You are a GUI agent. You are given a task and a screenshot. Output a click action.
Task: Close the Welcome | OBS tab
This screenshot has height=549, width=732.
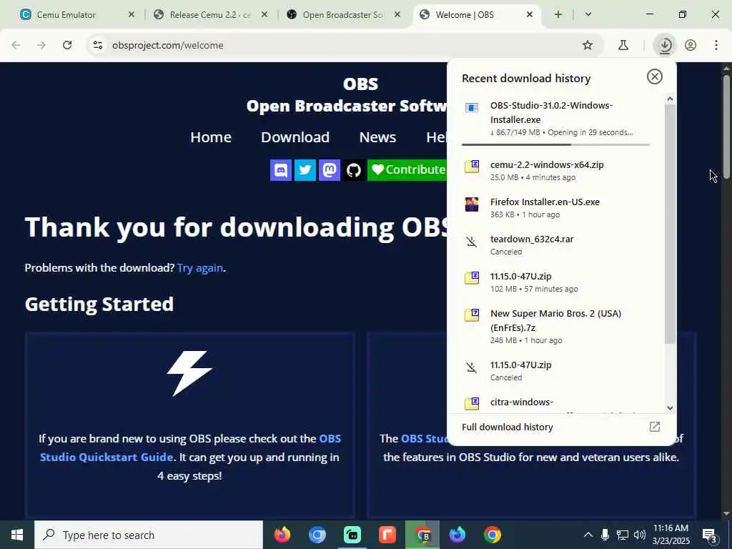[530, 14]
